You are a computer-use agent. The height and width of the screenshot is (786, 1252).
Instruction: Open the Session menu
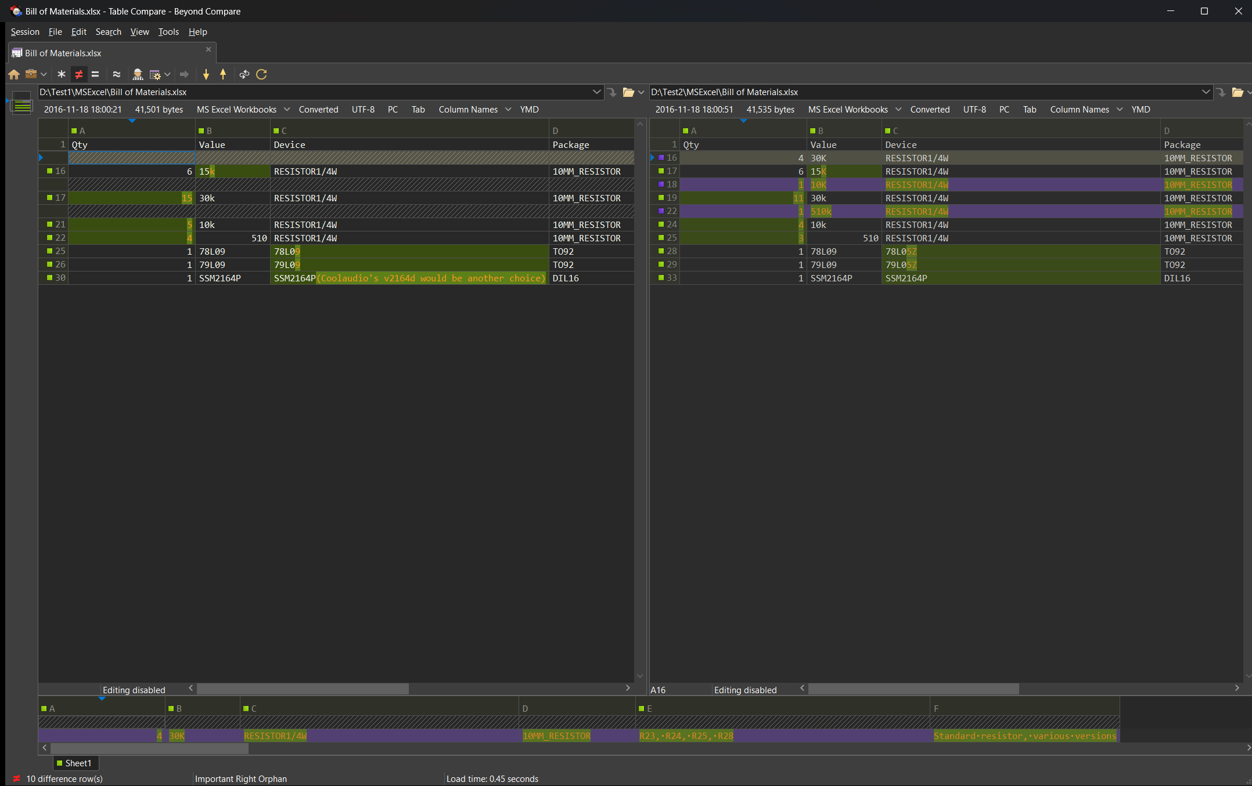(25, 32)
